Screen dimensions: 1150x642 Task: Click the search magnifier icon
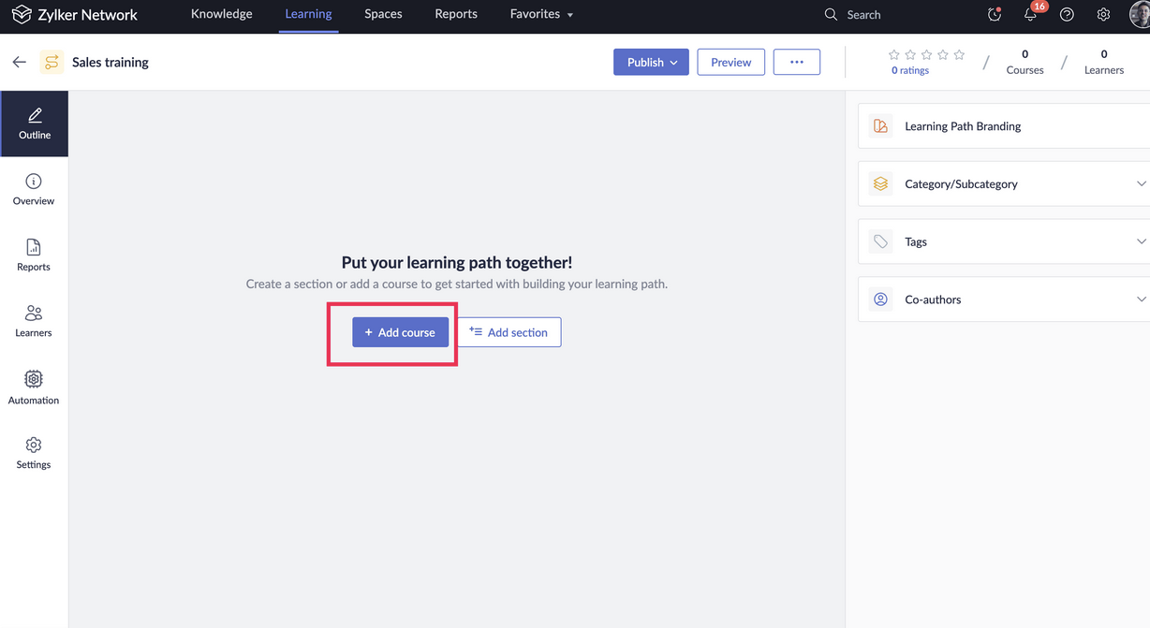tap(831, 14)
